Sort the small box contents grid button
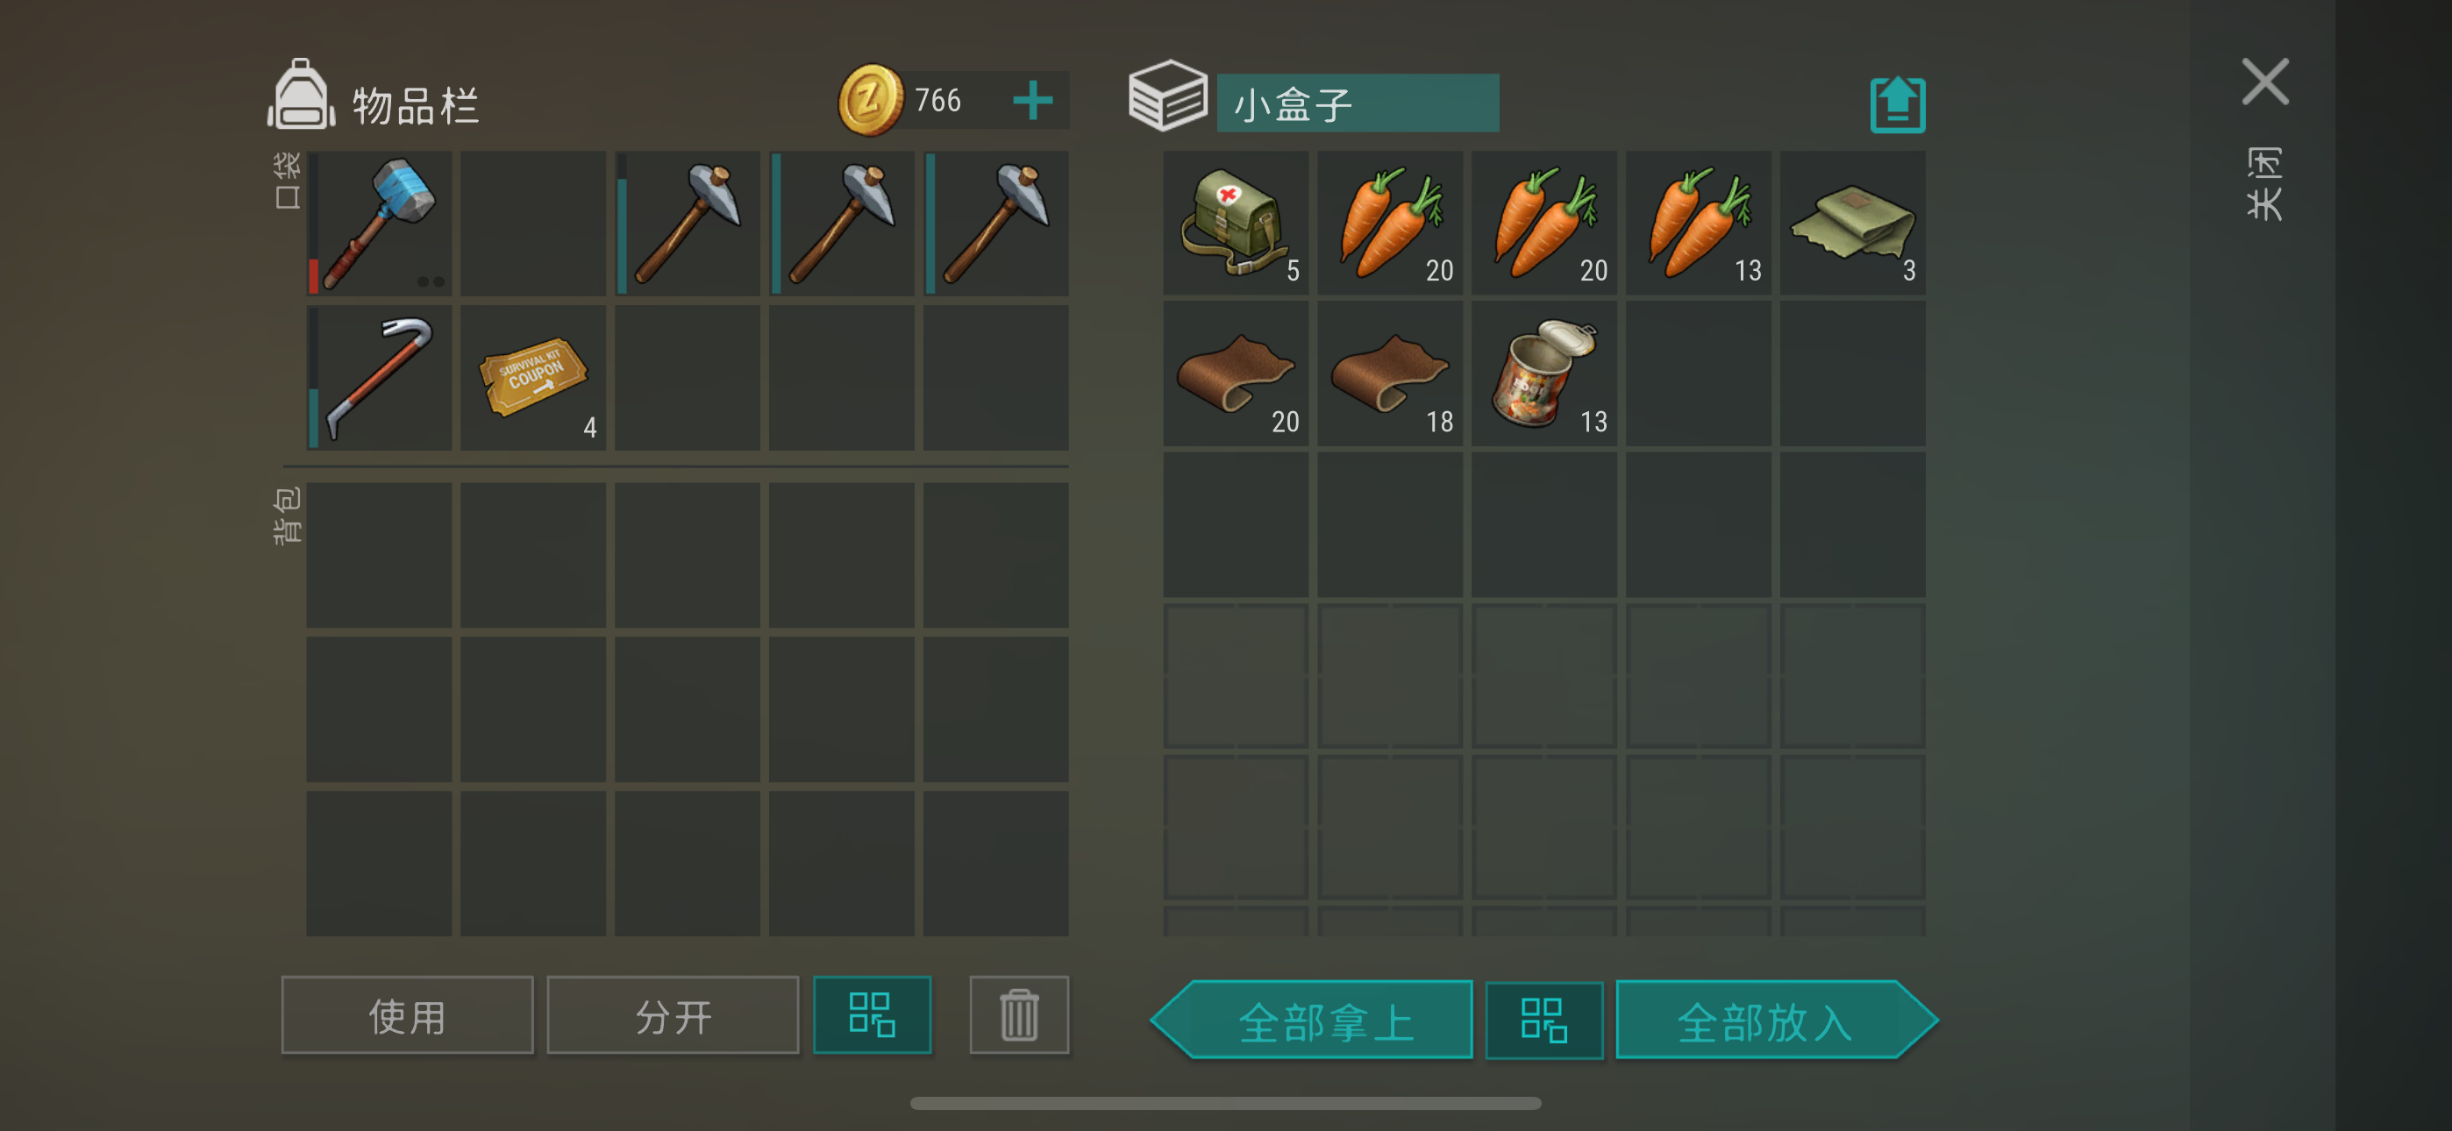Screen dimensions: 2452x1131 1544,1021
